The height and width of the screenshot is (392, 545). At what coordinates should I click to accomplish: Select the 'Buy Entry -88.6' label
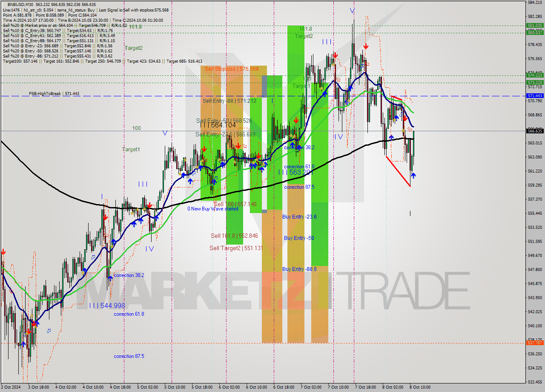click(299, 269)
